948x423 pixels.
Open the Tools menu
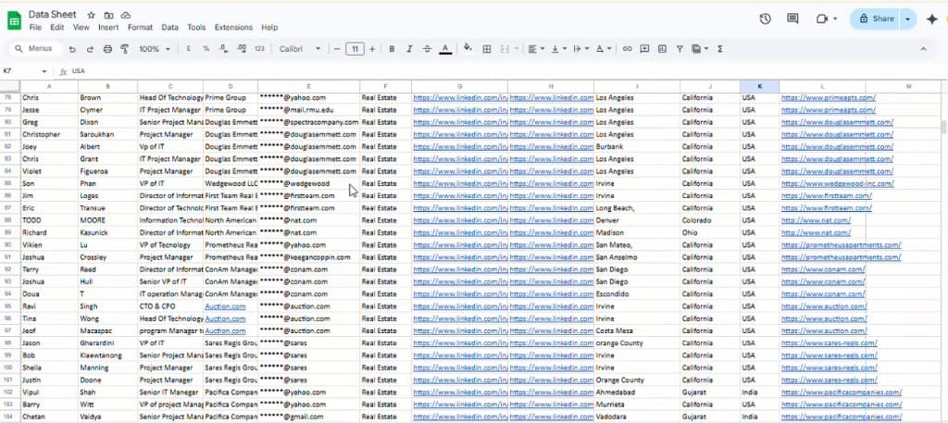(196, 28)
